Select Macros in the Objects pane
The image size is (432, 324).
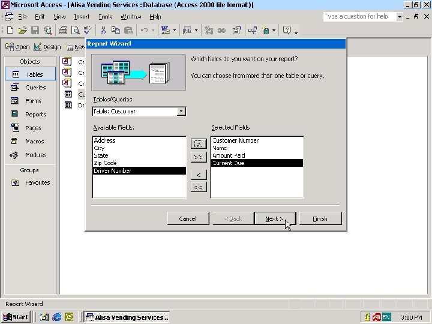(31, 142)
